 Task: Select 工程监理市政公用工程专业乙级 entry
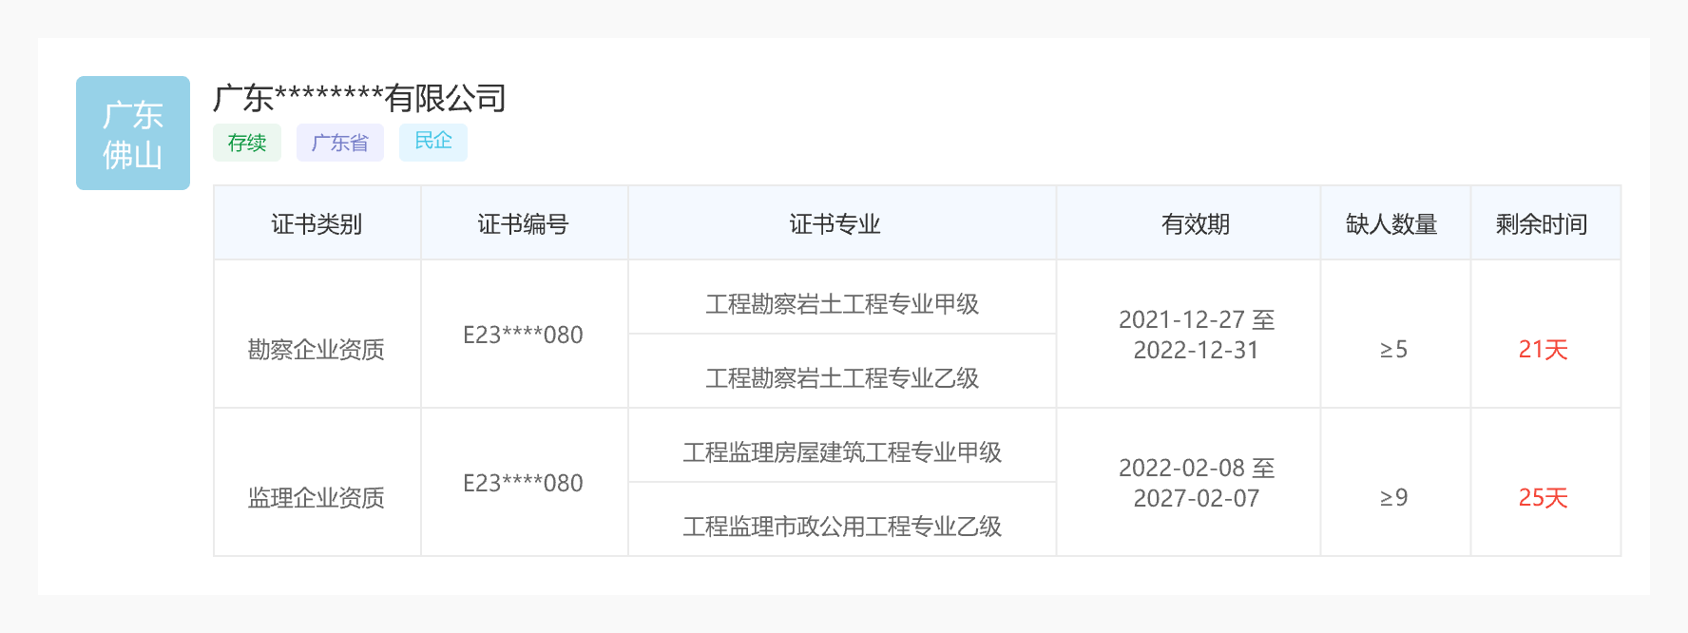[842, 527]
